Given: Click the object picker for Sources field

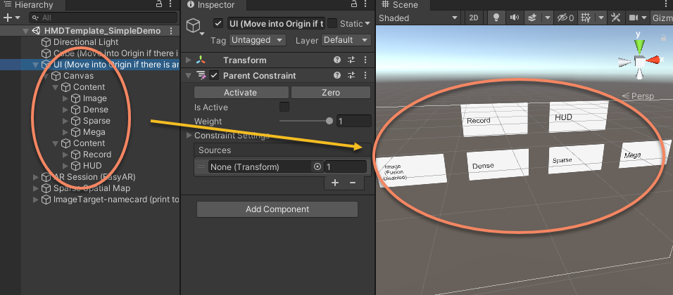Looking at the screenshot, I should [x=317, y=167].
